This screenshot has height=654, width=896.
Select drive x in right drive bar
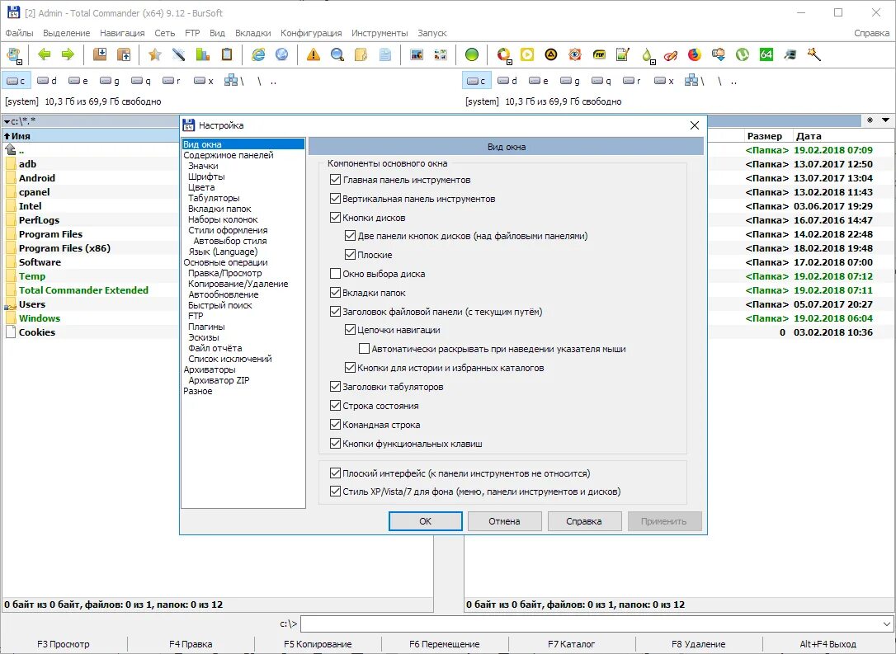pos(664,81)
